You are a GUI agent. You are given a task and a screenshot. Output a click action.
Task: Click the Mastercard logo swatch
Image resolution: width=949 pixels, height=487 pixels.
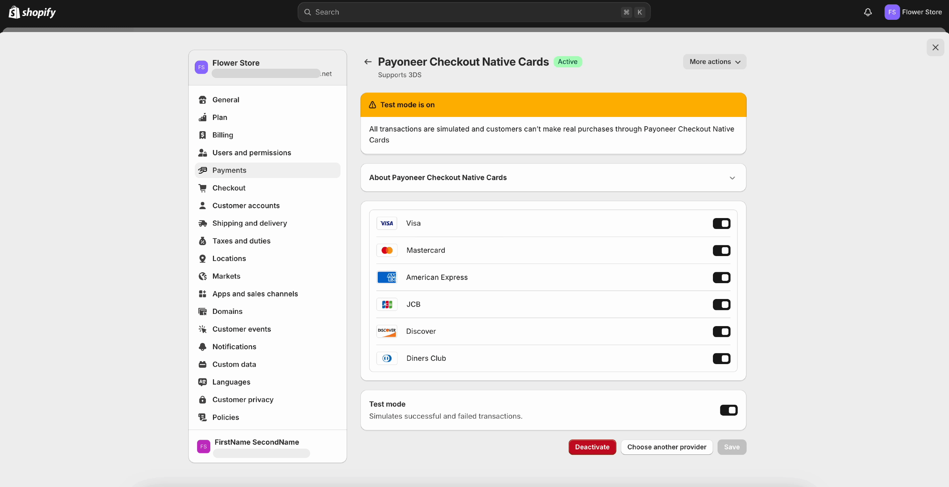(x=387, y=250)
